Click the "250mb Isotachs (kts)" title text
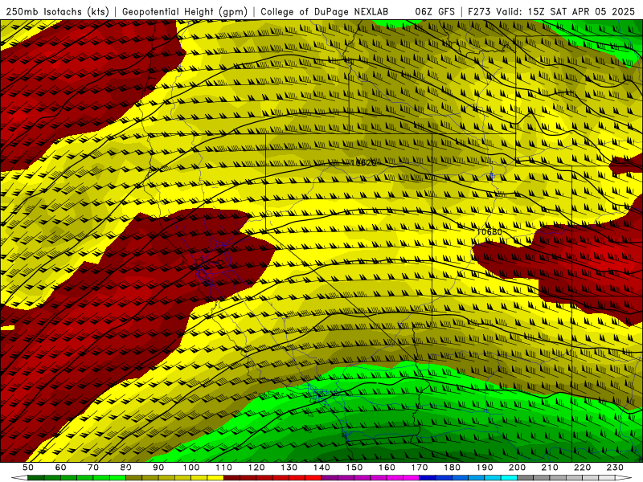Image resolution: width=643 pixels, height=482 pixels. point(58,12)
